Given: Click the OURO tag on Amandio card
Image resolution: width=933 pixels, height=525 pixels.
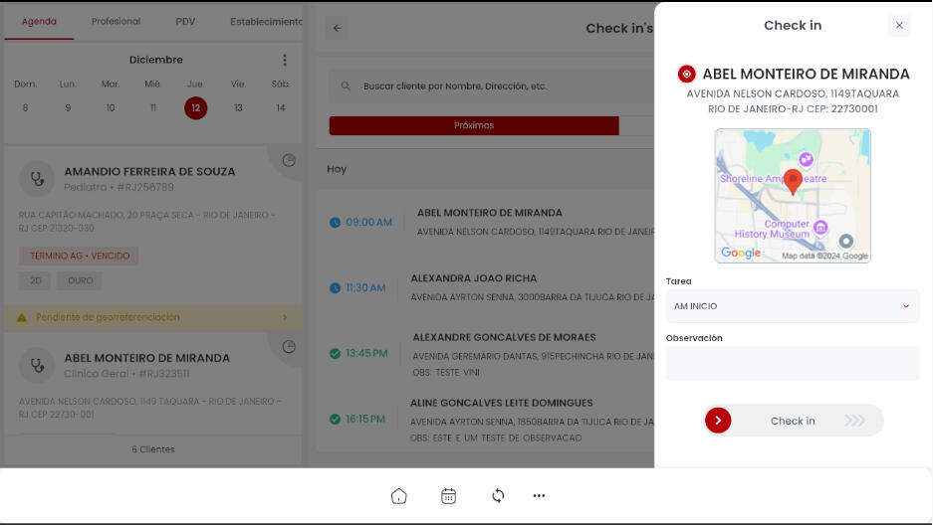Looking at the screenshot, I should [x=80, y=281].
